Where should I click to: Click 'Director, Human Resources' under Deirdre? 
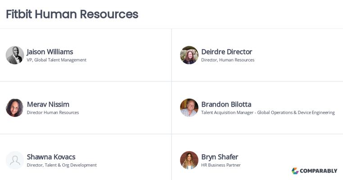228,60
